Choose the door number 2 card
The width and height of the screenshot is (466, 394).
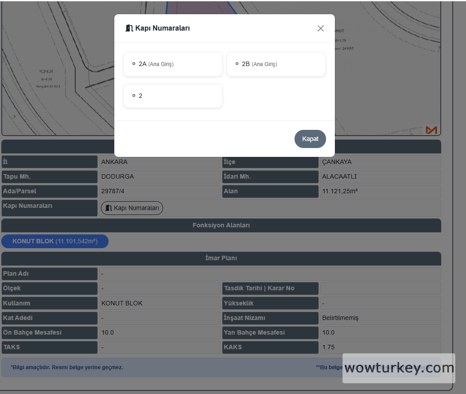173,96
